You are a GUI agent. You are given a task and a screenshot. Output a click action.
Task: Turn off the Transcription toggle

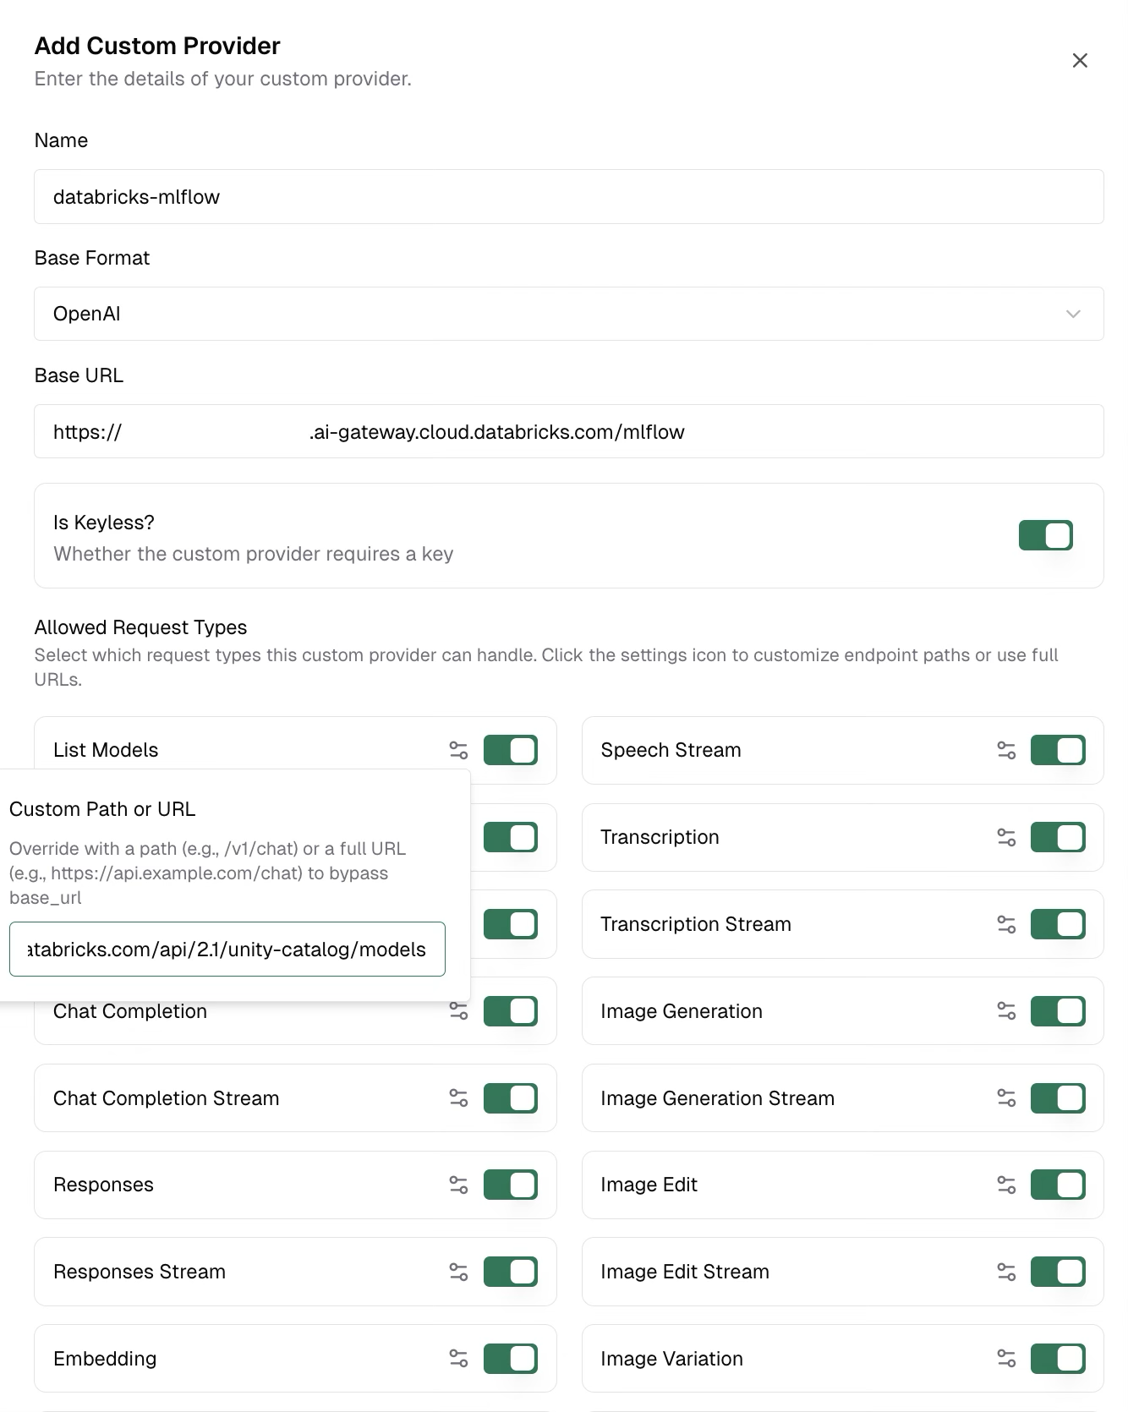[1058, 837]
